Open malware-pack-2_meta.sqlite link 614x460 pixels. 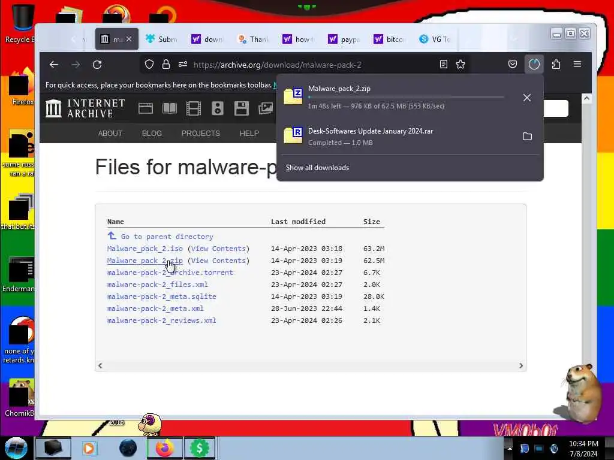(x=162, y=296)
